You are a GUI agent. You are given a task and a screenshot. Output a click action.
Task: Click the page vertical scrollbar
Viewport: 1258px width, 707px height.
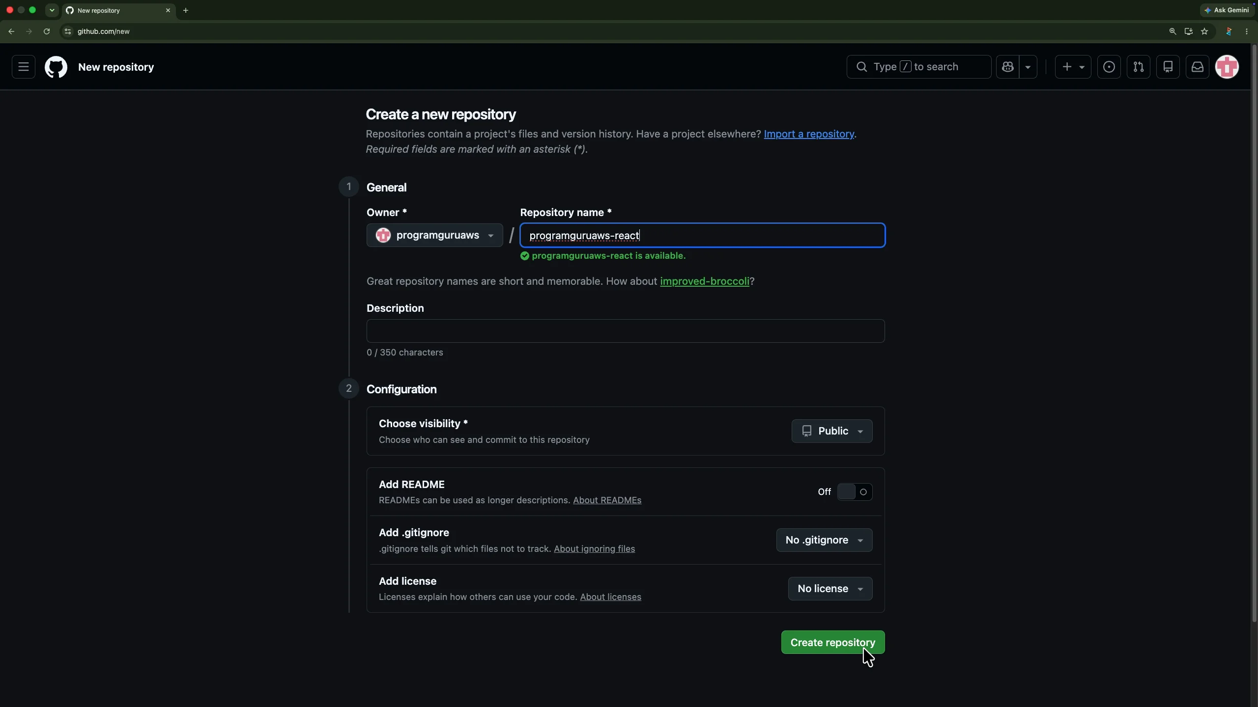1254,334
